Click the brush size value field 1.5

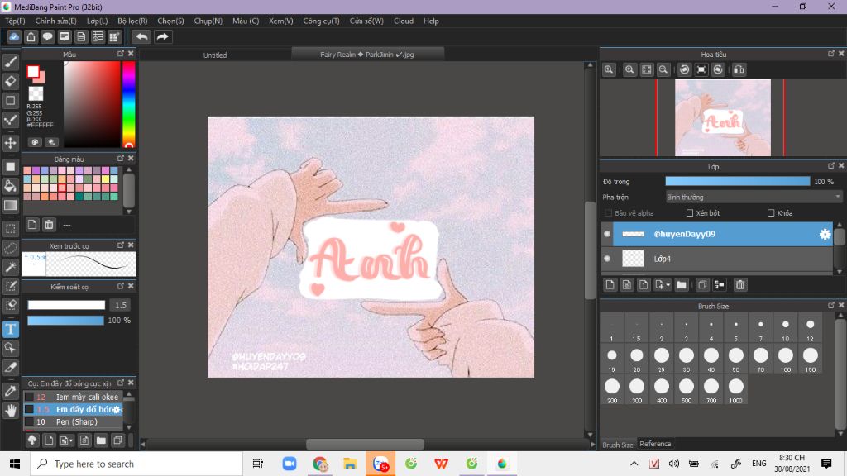coord(120,306)
